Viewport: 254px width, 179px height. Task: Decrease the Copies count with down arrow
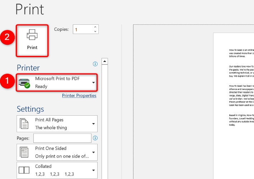pos(95,32)
